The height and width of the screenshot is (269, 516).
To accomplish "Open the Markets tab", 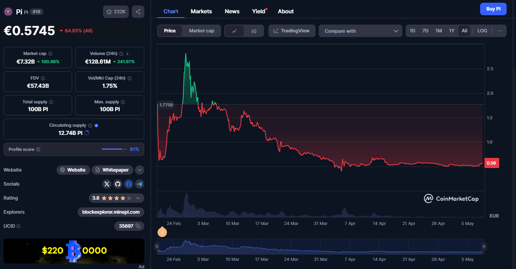I will pyautogui.click(x=201, y=11).
